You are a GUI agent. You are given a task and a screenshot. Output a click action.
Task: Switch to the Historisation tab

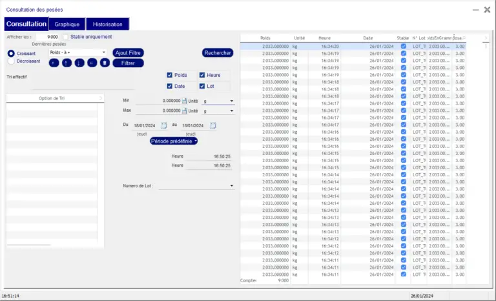pos(108,25)
